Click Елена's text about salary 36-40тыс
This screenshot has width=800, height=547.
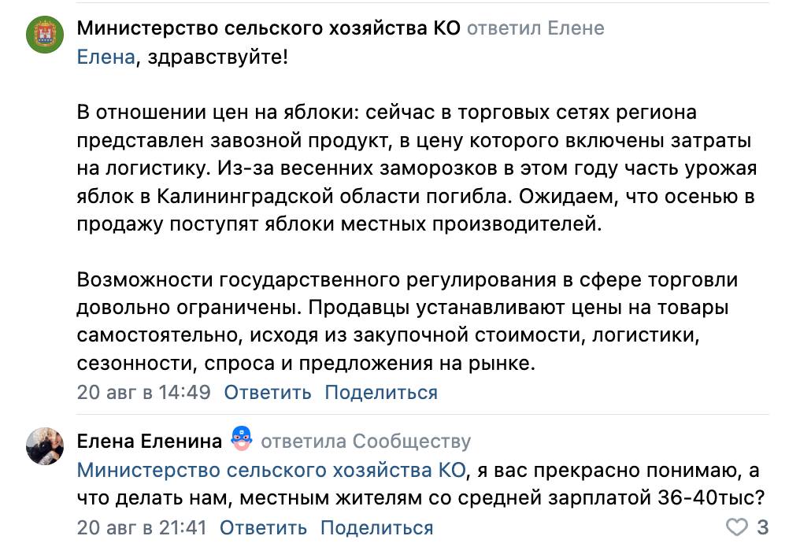click(421, 484)
